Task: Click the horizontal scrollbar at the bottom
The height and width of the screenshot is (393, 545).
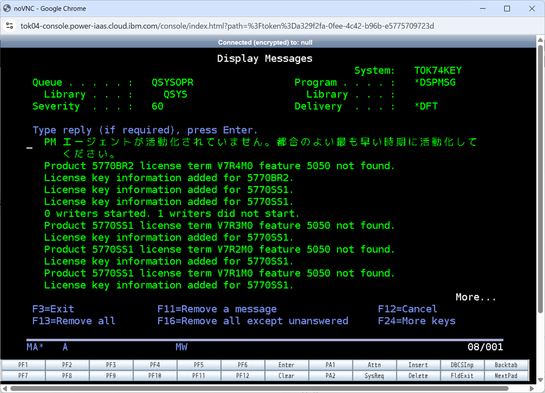Action: click(x=258, y=388)
